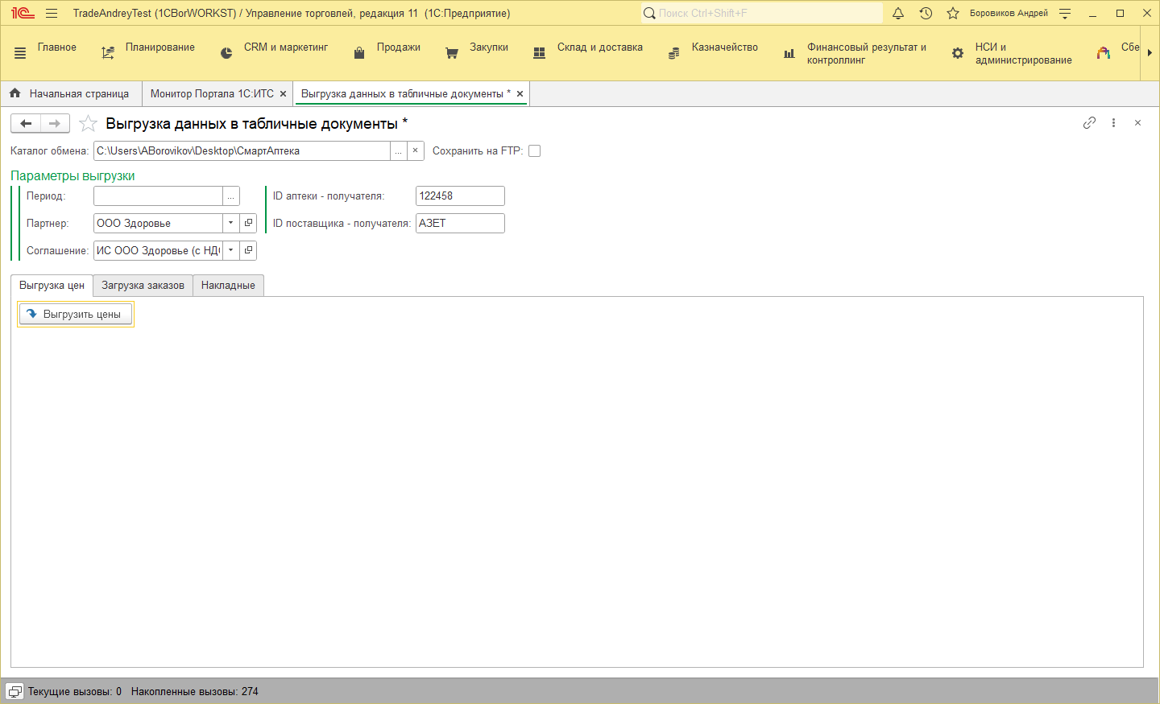Click the Выгрузить цены button
The image size is (1160, 704).
[x=76, y=315]
